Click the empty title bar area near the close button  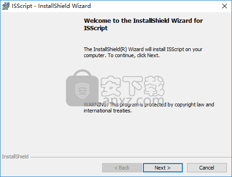pos(155,6)
